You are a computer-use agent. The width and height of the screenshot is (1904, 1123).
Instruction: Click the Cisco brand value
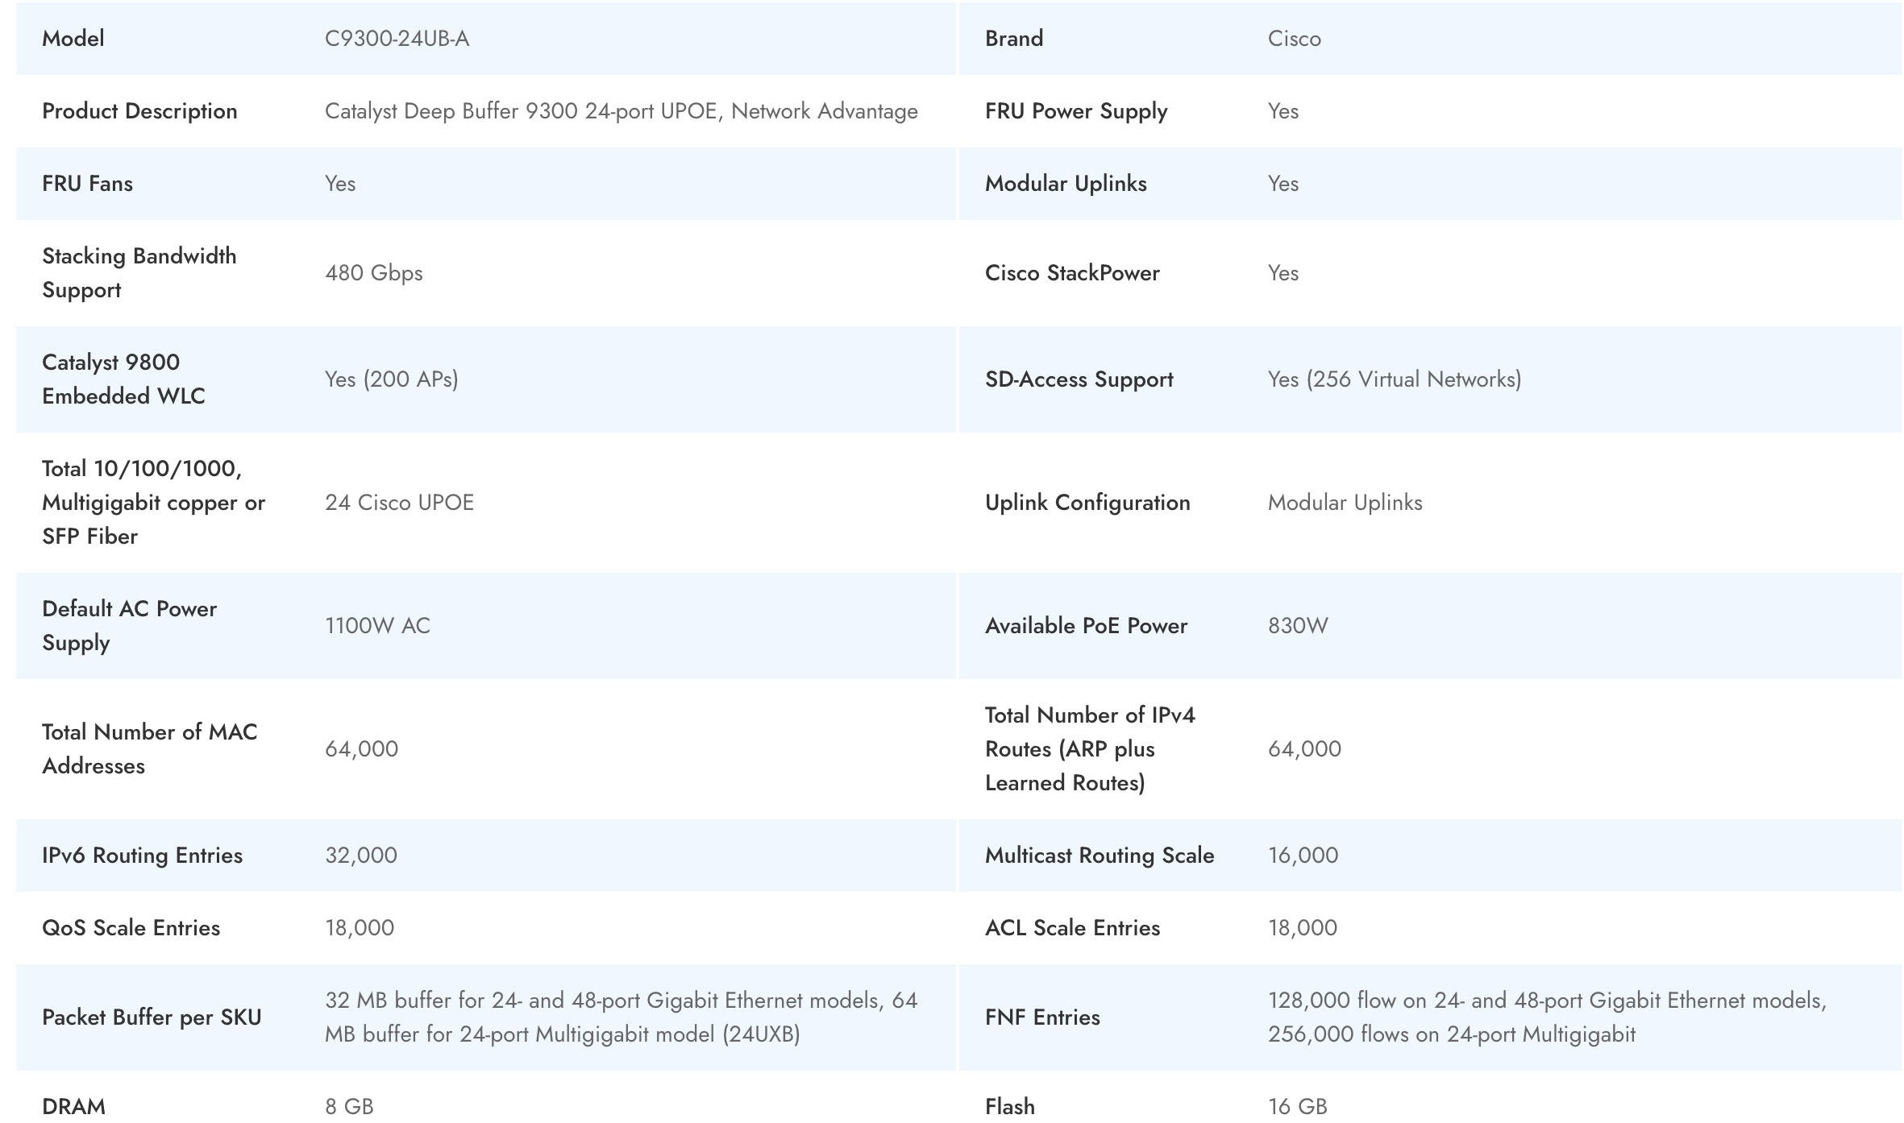[x=1294, y=39]
